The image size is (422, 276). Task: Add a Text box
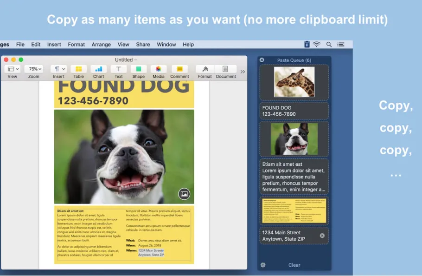118,69
